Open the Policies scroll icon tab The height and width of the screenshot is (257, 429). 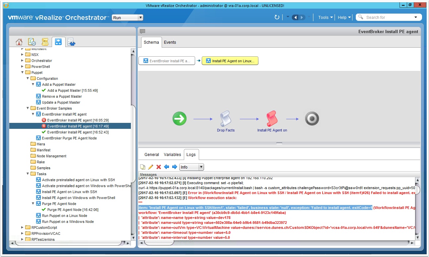point(45,42)
